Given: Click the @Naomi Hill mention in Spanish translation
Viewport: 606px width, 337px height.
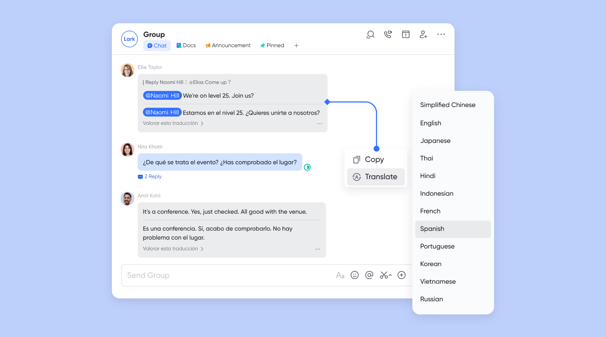Looking at the screenshot, I should tap(162, 112).
